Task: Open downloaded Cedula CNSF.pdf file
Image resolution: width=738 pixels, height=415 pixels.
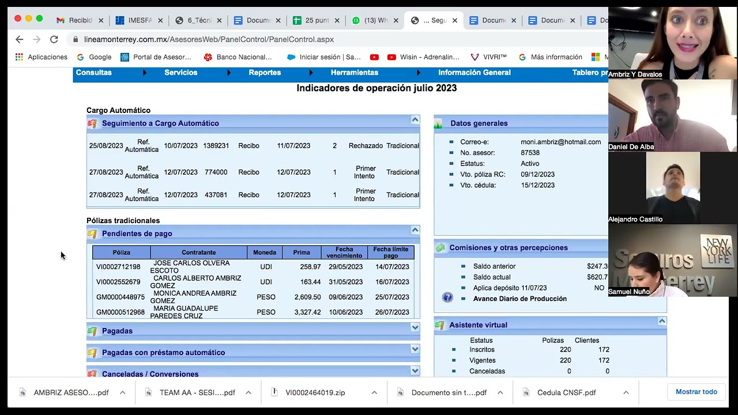Action: point(566,393)
